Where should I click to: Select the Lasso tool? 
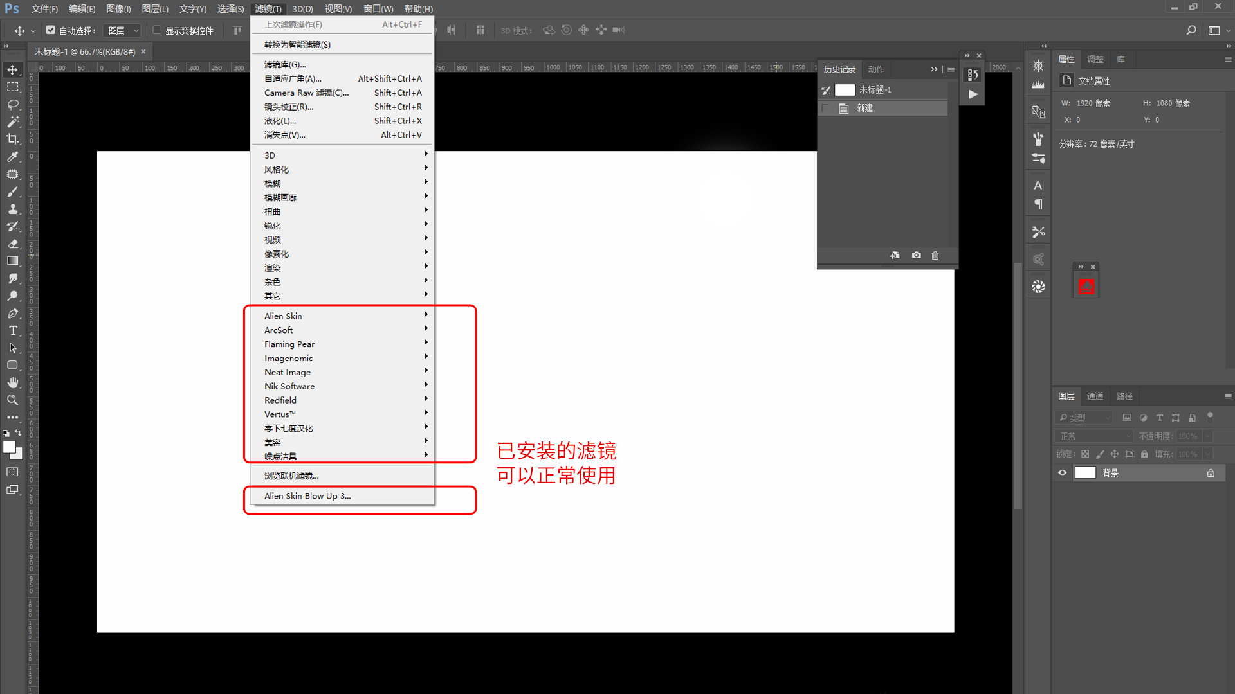coord(12,104)
